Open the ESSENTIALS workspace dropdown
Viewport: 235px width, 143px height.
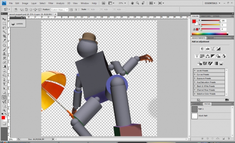[x=212, y=3]
